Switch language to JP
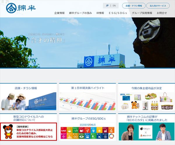This screenshot has width=175, height=145. pyautogui.click(x=107, y=6)
